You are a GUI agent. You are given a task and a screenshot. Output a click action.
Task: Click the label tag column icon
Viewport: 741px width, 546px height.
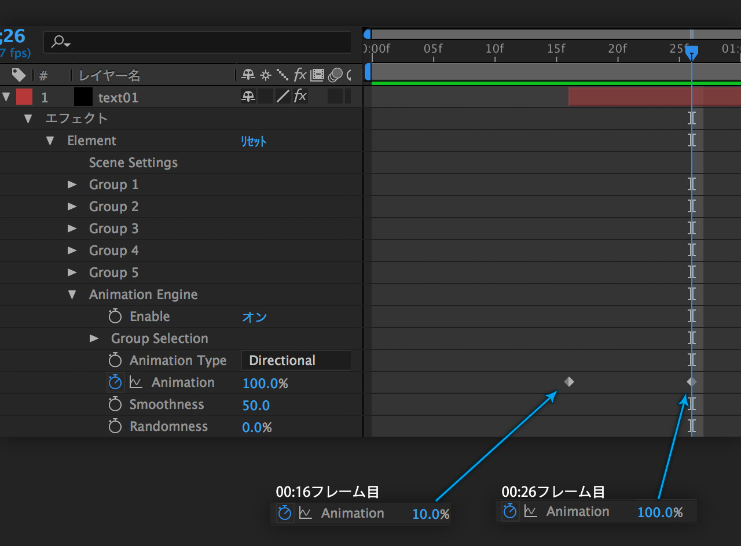click(x=19, y=75)
